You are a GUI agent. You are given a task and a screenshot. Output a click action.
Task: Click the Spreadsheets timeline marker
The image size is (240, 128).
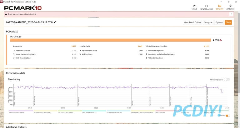click(x=150, y=101)
